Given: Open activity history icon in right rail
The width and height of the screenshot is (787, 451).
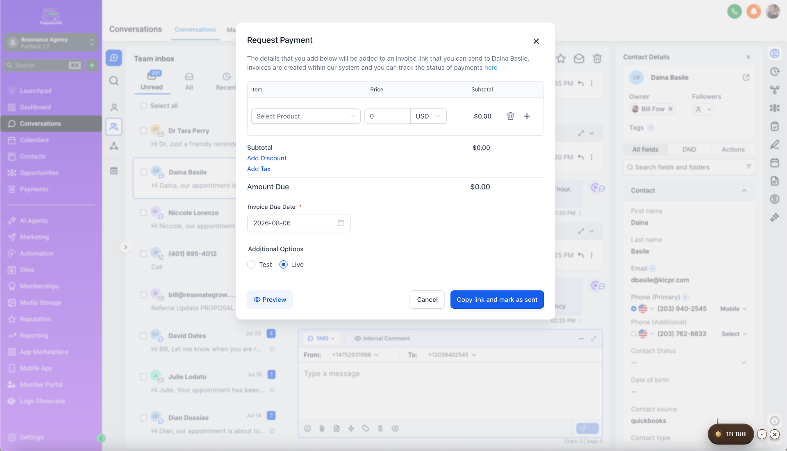Looking at the screenshot, I should pos(774,71).
